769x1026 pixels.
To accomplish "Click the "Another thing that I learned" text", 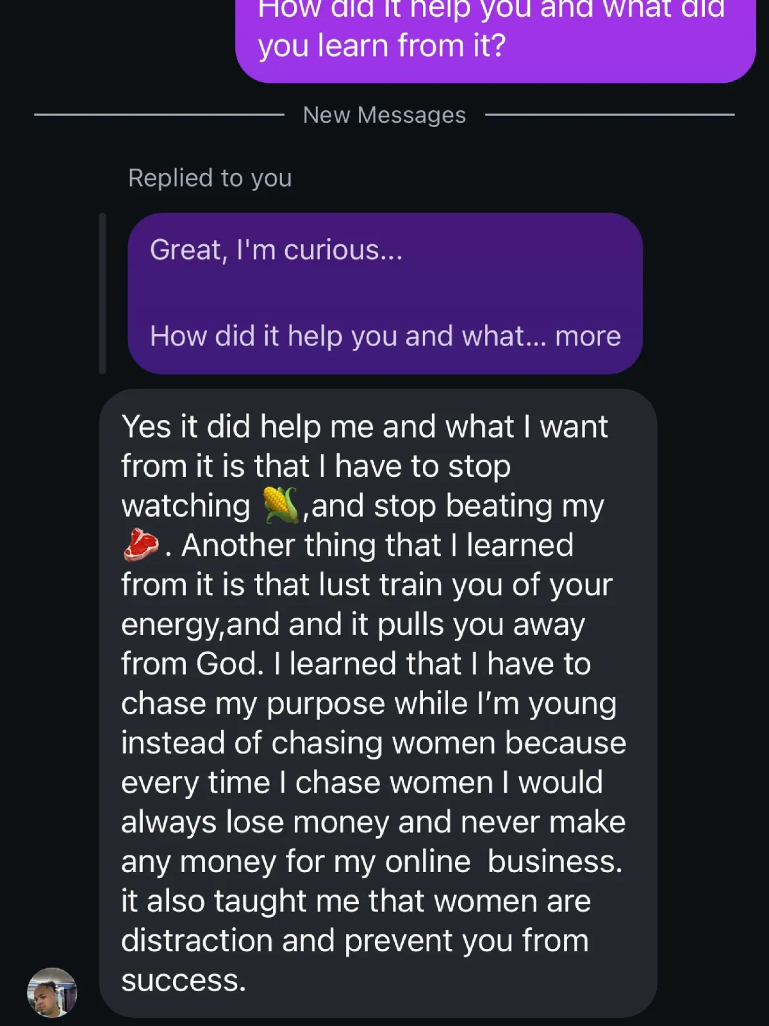I will (x=377, y=545).
